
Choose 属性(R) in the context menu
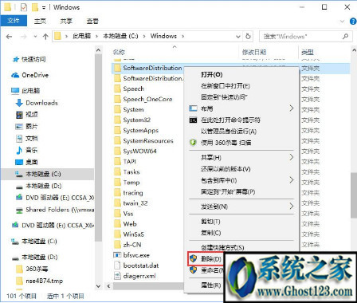(211, 285)
